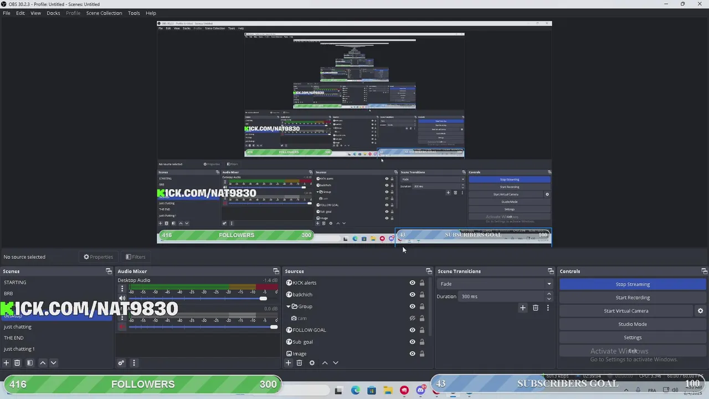Image resolution: width=709 pixels, height=399 pixels.
Task: Float the Controls dock
Action: (704, 272)
